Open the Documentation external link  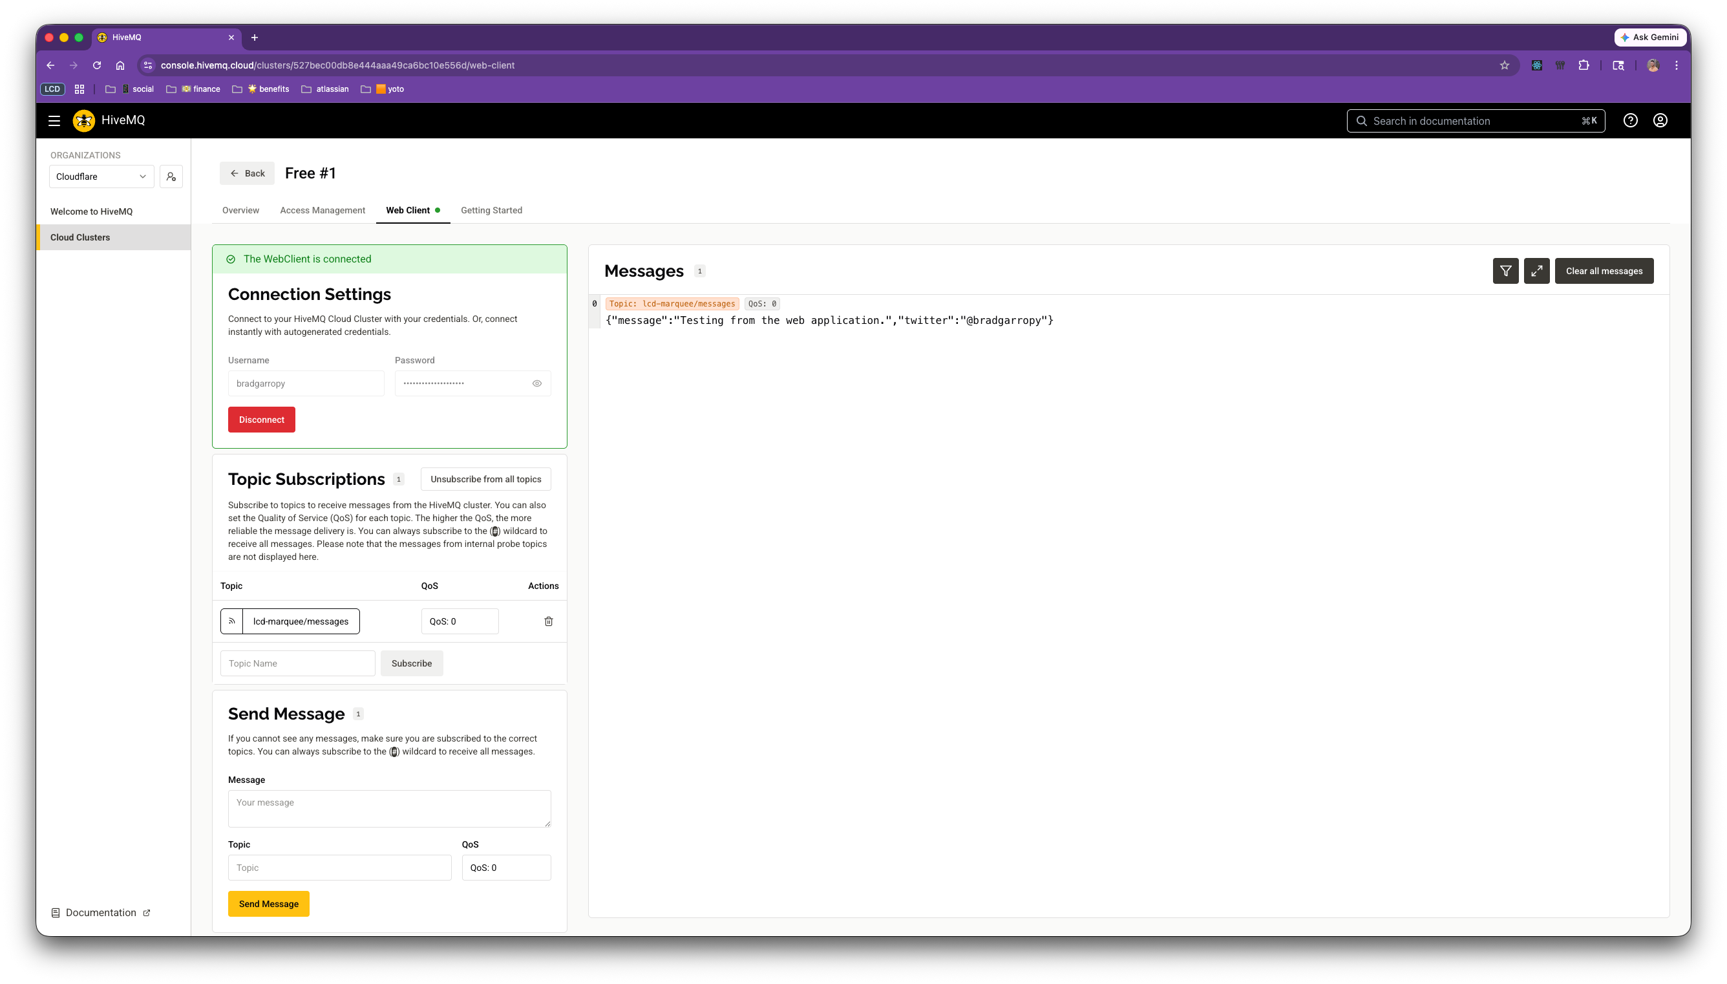pyautogui.click(x=101, y=912)
